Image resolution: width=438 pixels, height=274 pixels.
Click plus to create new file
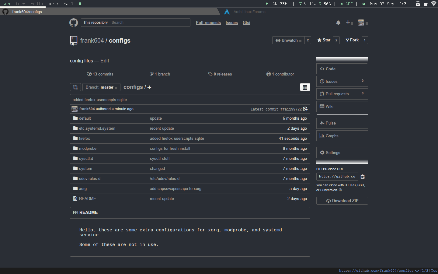pyautogui.click(x=149, y=87)
